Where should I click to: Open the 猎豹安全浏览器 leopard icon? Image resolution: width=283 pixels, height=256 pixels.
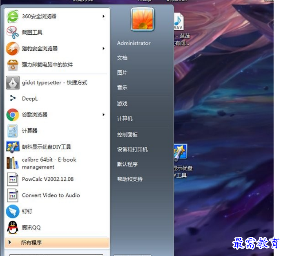pyautogui.click(x=12, y=48)
